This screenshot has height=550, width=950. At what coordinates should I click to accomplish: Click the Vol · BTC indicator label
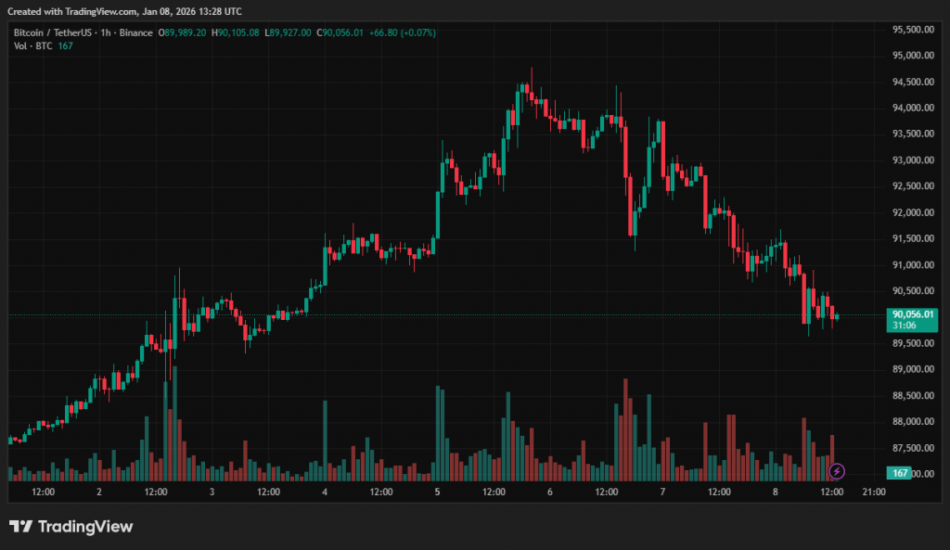click(x=32, y=45)
